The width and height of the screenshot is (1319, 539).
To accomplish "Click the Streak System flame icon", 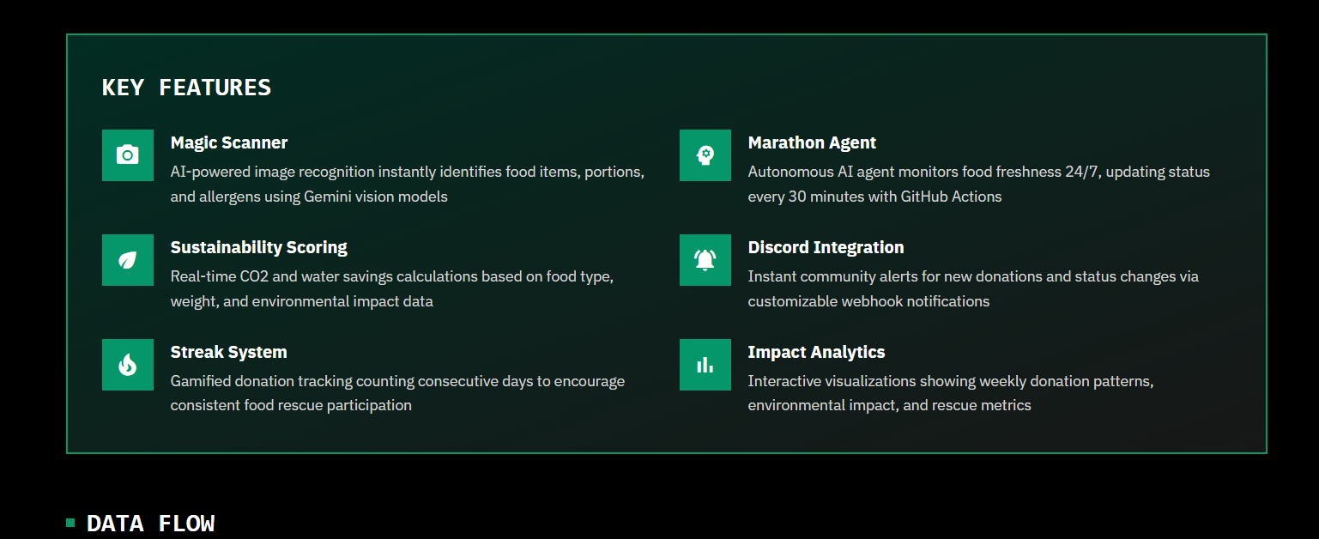I will tap(128, 365).
